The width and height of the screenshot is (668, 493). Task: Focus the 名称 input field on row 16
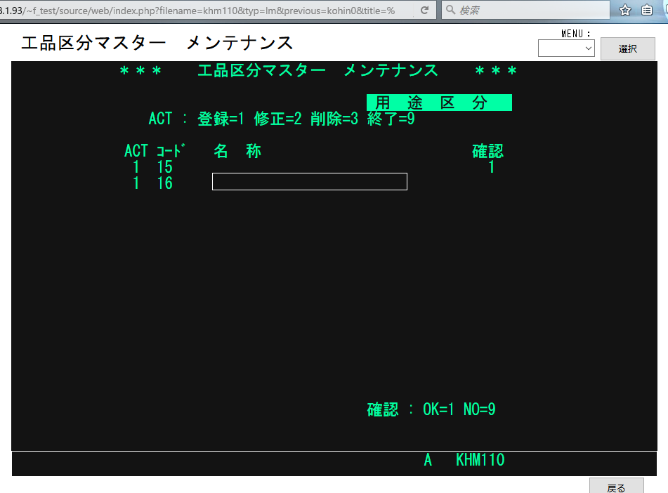coord(309,181)
